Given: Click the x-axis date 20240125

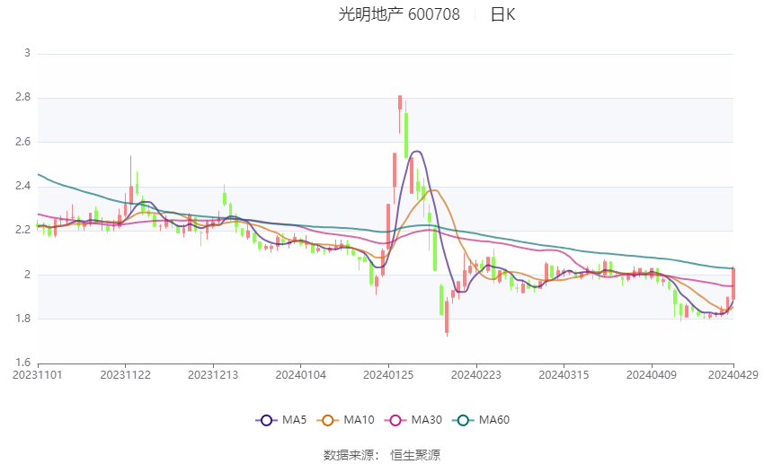Looking at the screenshot, I should click(x=388, y=375).
